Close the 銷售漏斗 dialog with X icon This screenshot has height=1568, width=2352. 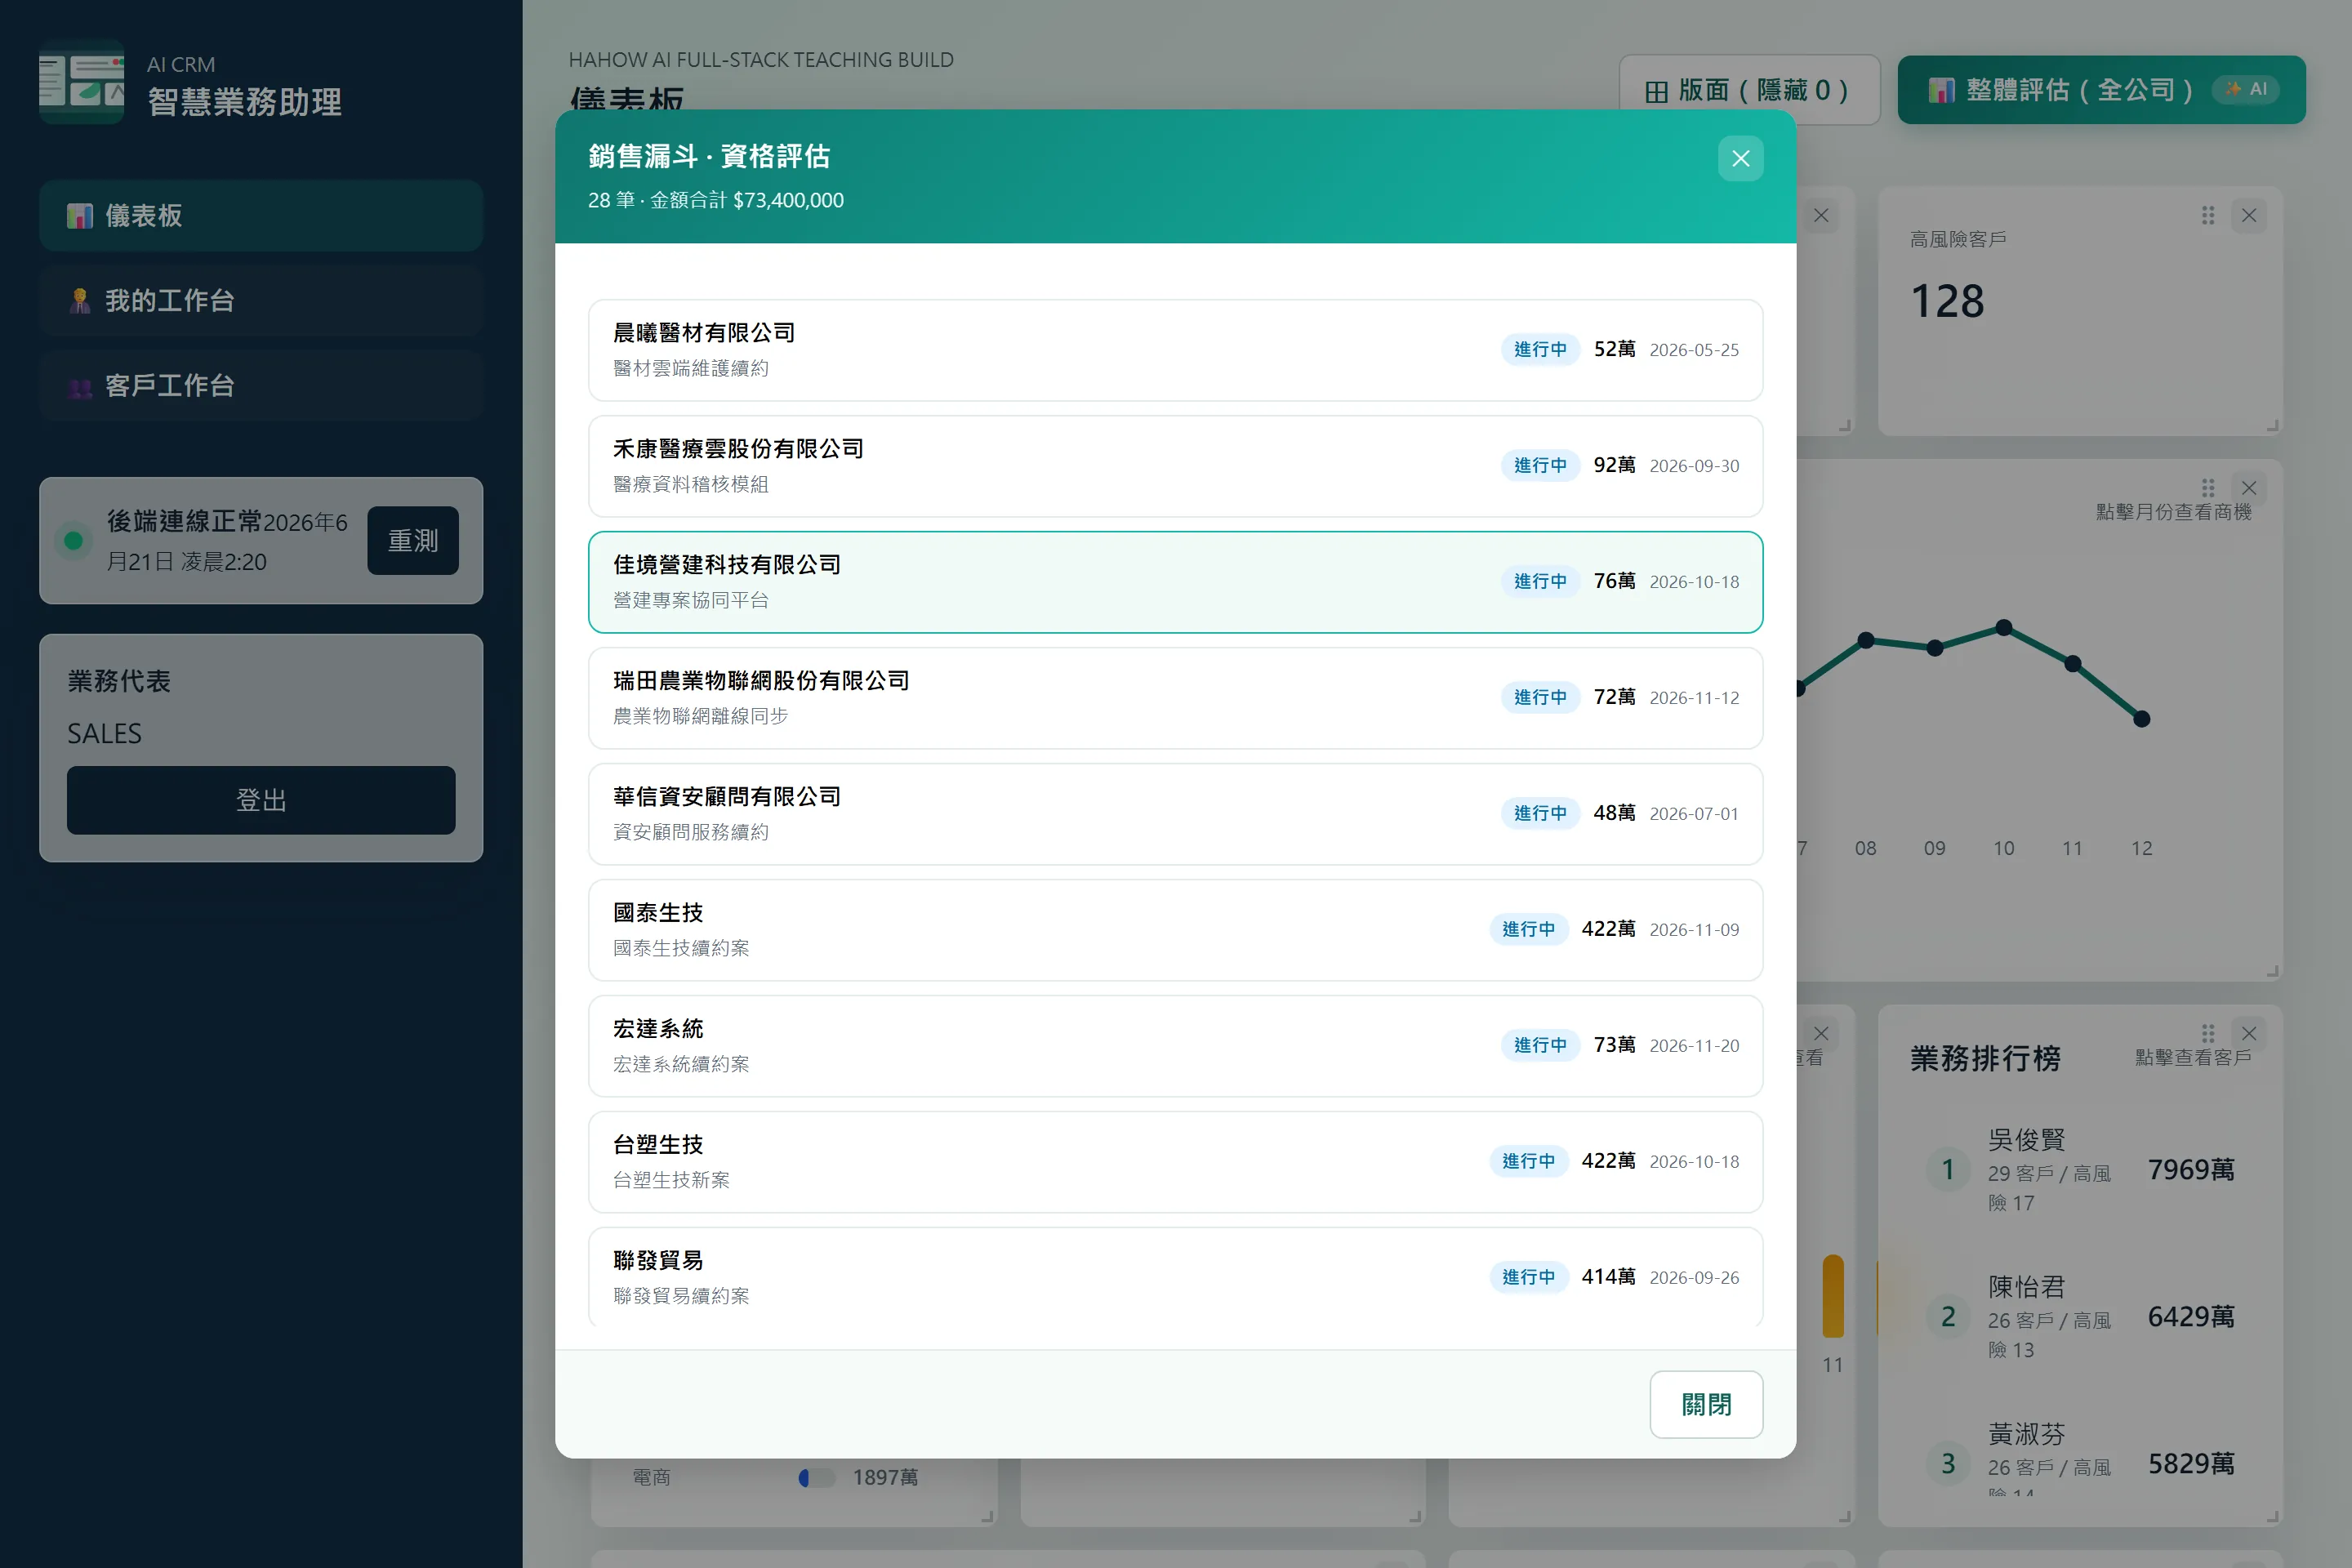pyautogui.click(x=1740, y=158)
